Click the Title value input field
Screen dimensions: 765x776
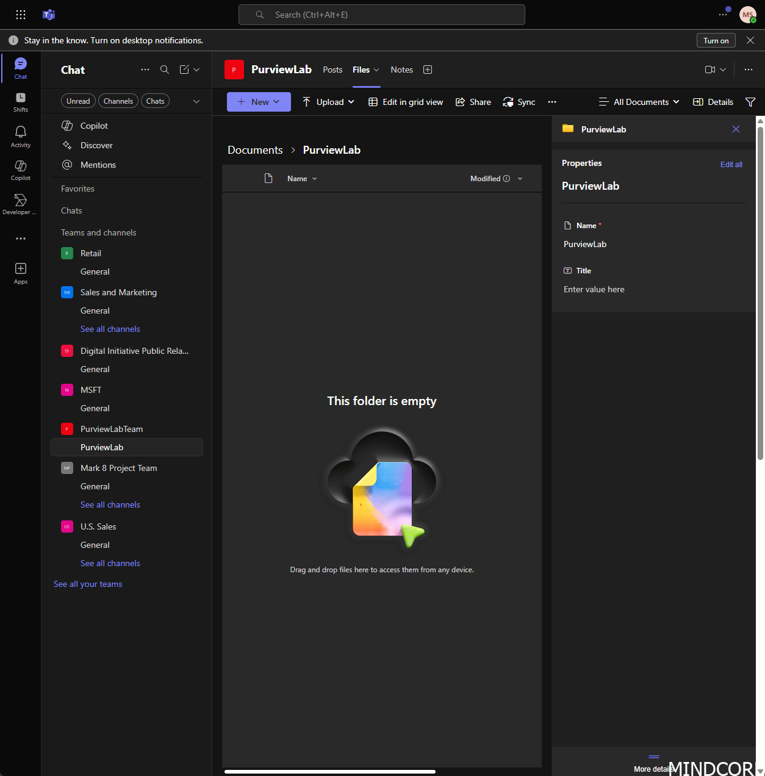(594, 289)
